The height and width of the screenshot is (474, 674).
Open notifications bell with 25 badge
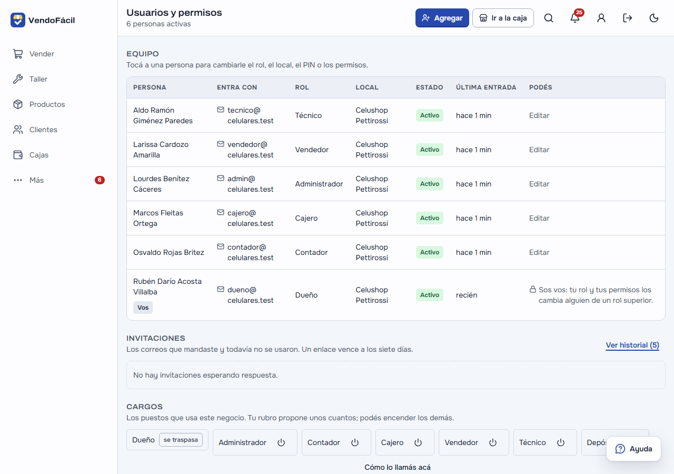(575, 18)
